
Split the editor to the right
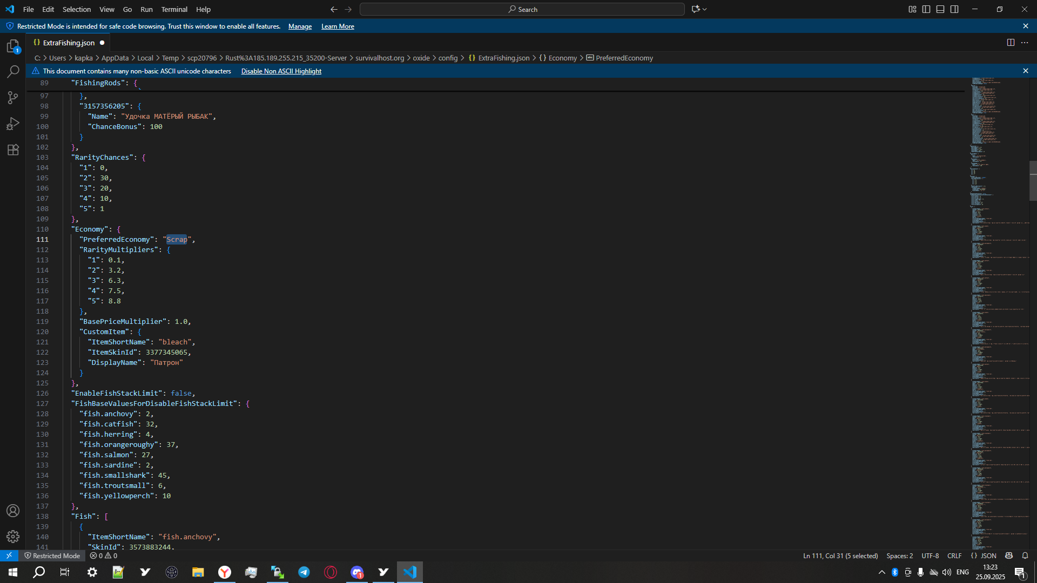[x=1011, y=43]
